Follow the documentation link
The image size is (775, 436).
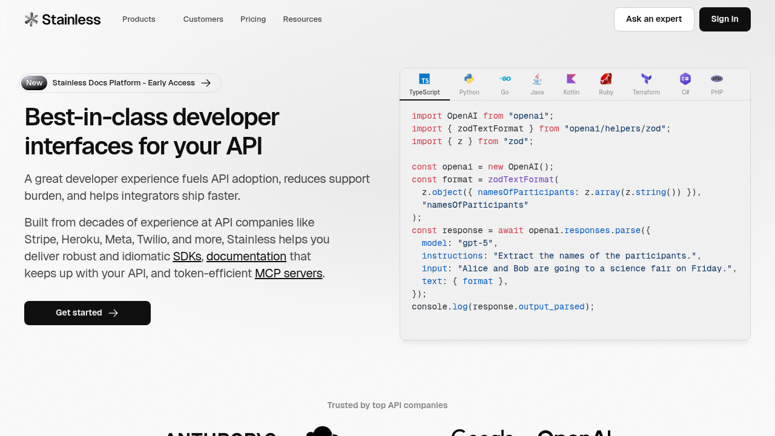246,256
